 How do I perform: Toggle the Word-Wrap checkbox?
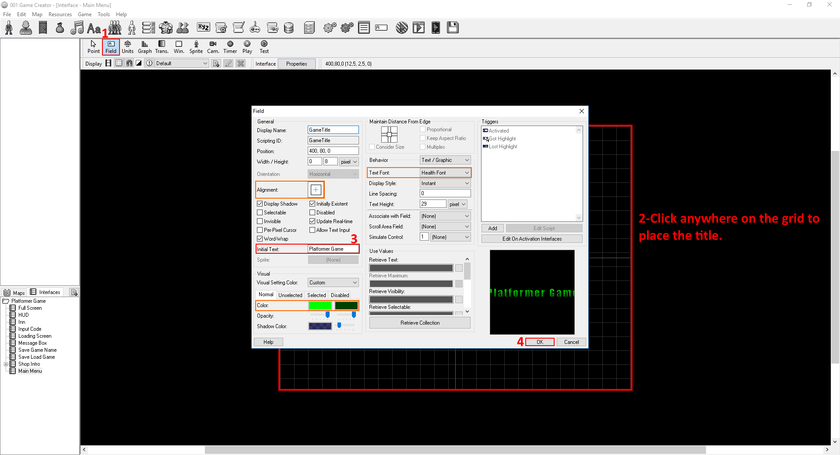260,239
